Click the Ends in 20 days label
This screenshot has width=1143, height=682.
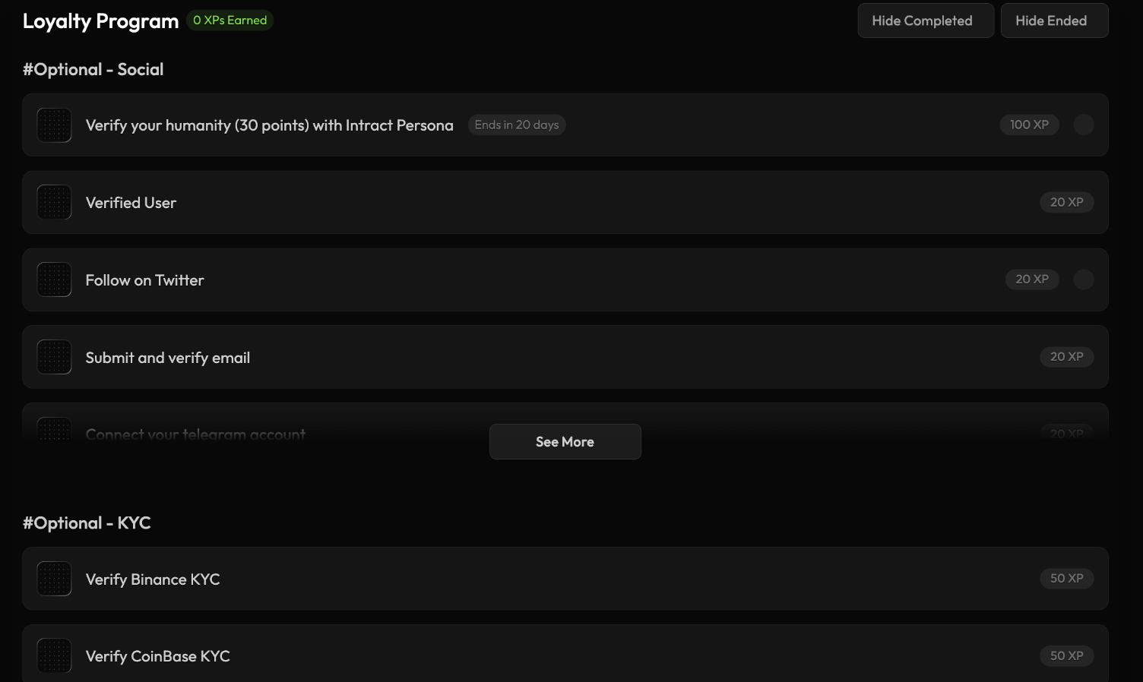(516, 125)
